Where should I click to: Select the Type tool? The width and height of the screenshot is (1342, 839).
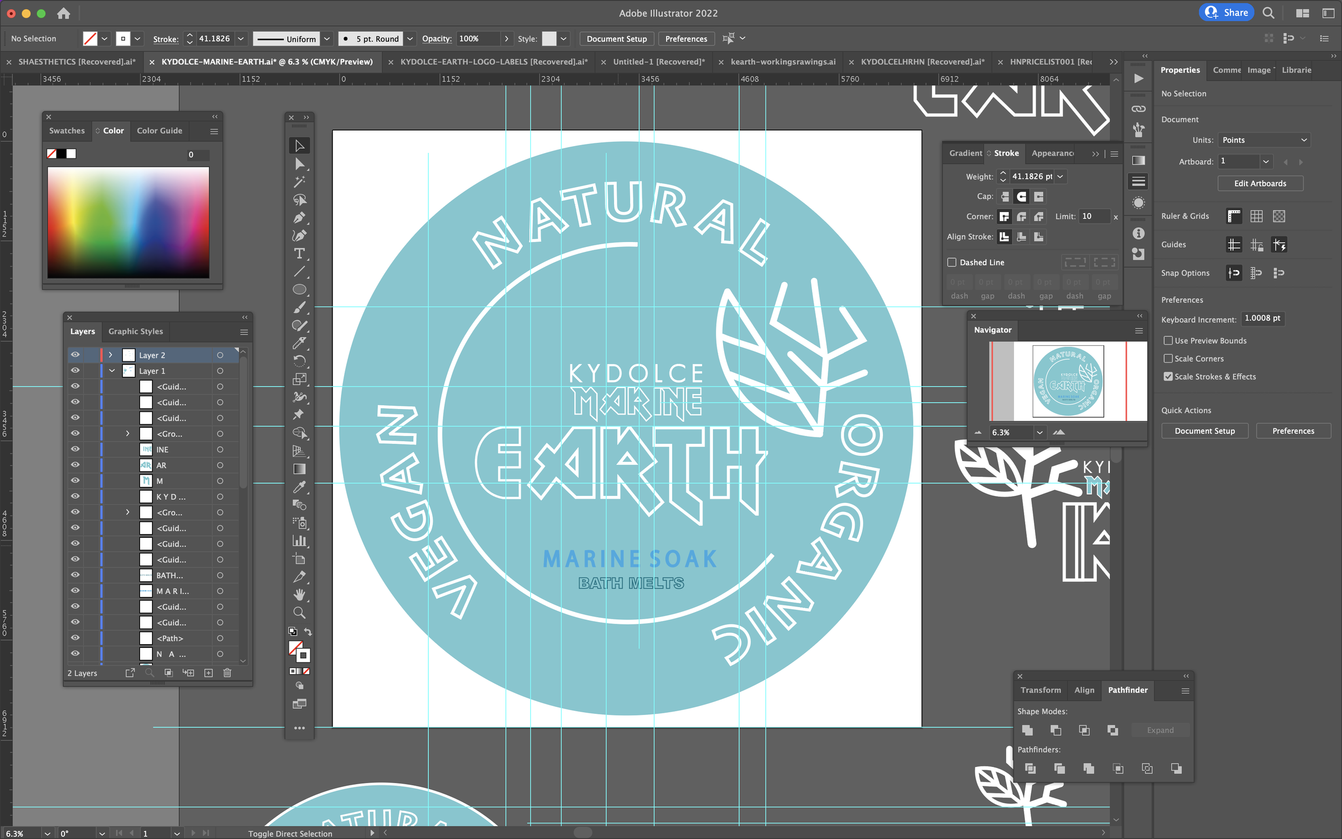[x=299, y=253]
